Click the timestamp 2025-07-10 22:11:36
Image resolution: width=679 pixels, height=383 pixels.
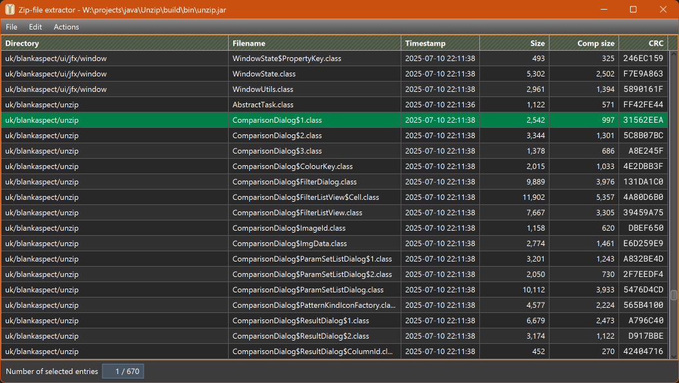(440, 105)
